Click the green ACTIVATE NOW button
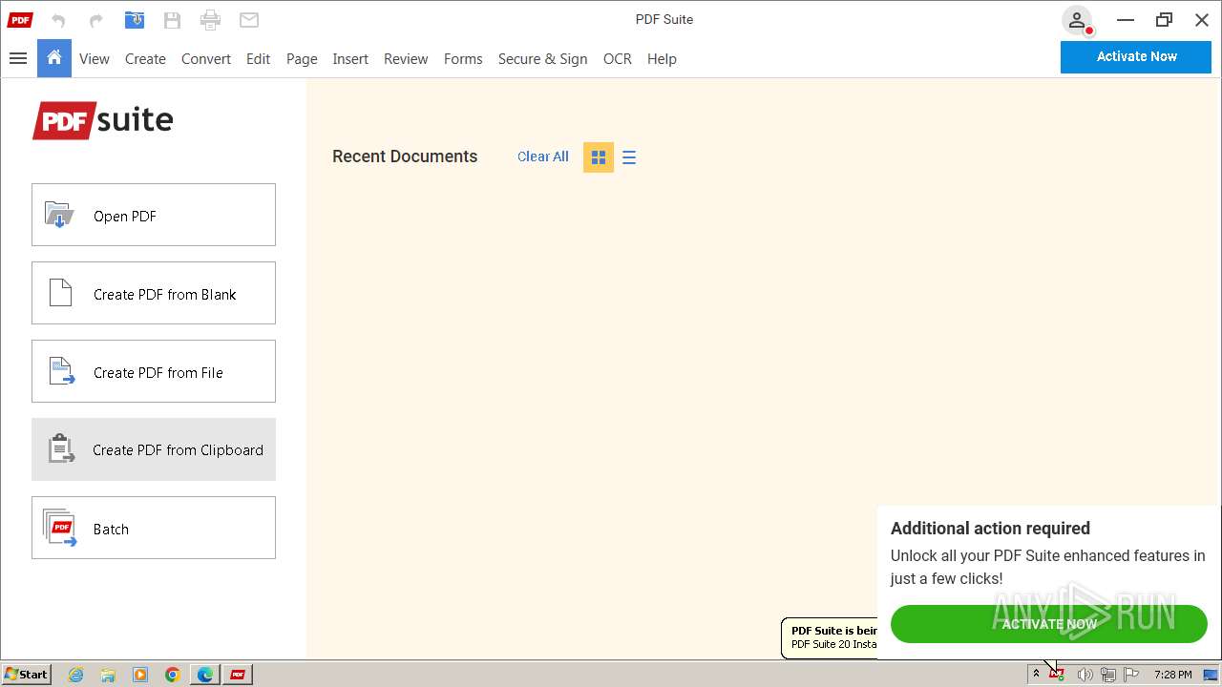 click(x=1049, y=624)
